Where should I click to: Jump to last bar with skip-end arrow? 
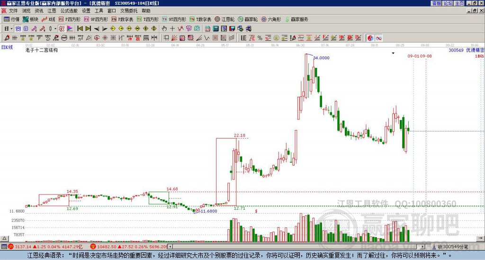pyautogui.click(x=88, y=29)
